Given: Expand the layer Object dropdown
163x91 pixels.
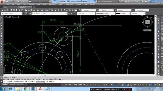Looking at the screenshot, I should pos(49,13).
